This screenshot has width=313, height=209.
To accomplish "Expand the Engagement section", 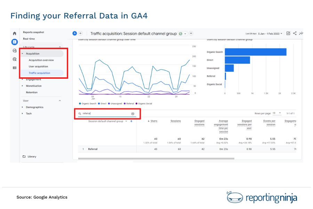I will (22, 79).
